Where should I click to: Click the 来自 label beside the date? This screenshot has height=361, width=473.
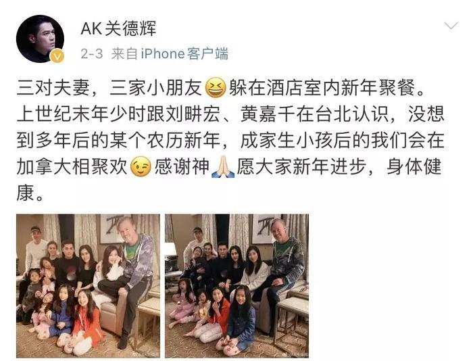coord(124,54)
